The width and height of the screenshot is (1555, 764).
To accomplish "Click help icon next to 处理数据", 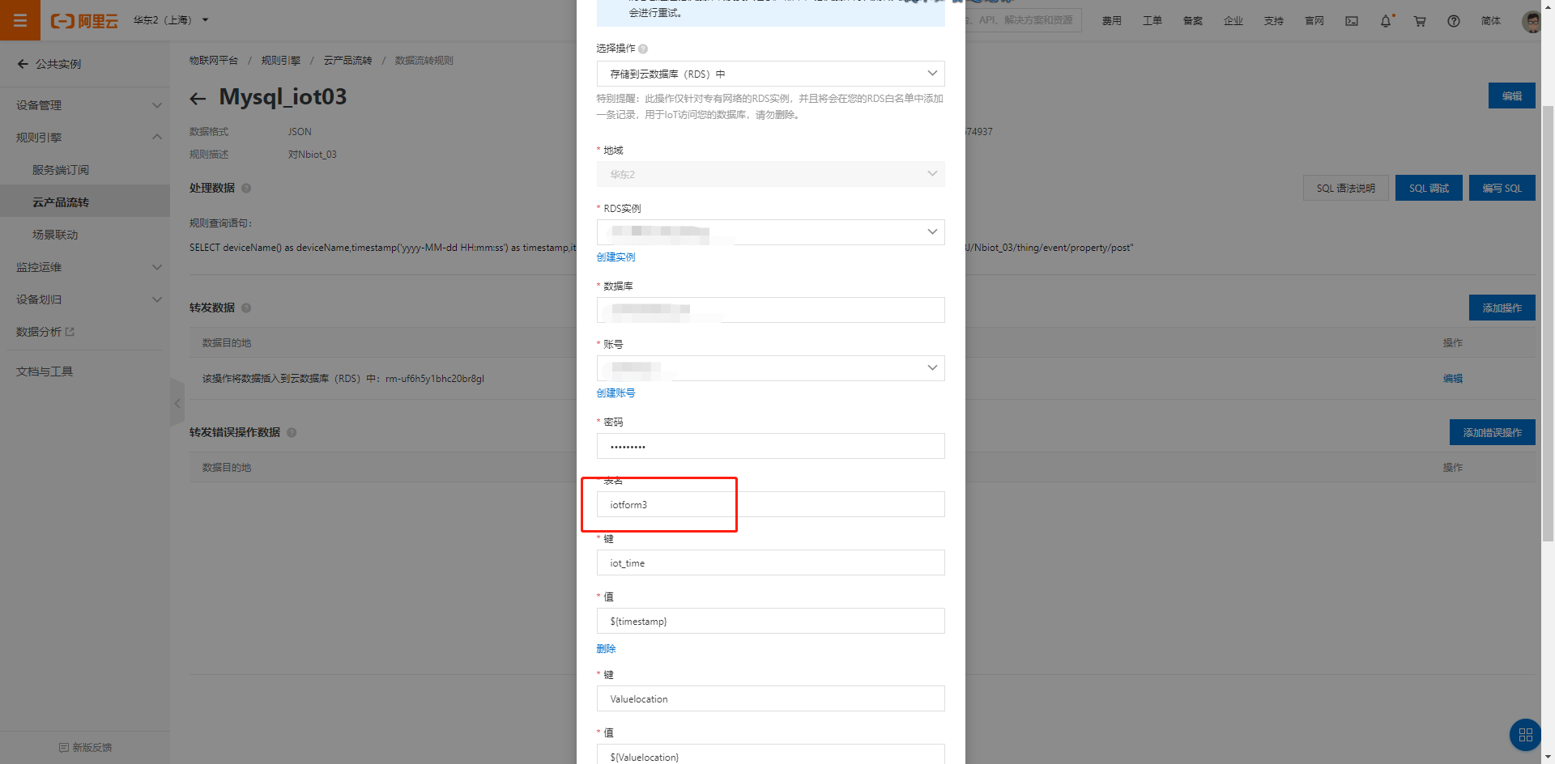I will [x=246, y=188].
